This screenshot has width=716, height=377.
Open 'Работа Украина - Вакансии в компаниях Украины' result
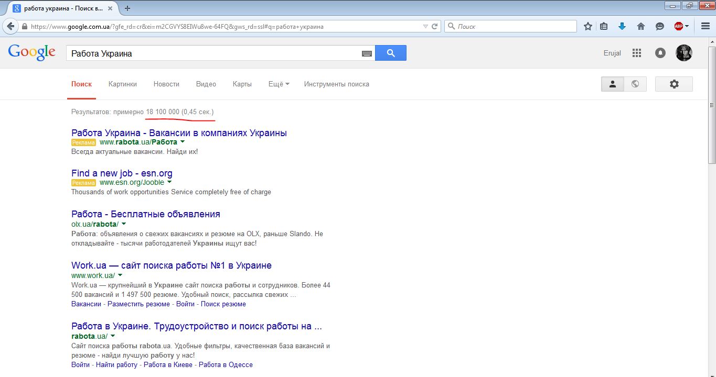tap(179, 132)
